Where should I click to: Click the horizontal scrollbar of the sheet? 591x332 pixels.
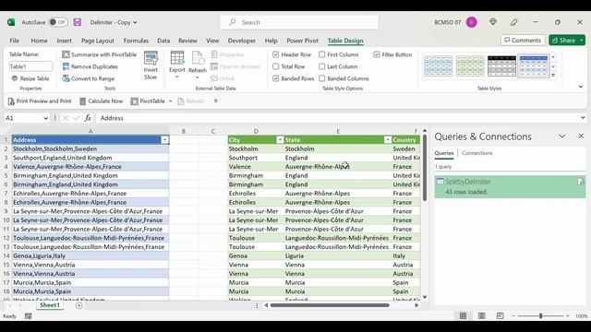click(x=330, y=305)
